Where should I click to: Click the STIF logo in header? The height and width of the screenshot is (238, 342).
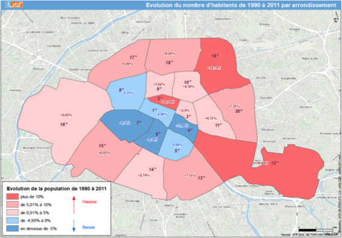14,4
